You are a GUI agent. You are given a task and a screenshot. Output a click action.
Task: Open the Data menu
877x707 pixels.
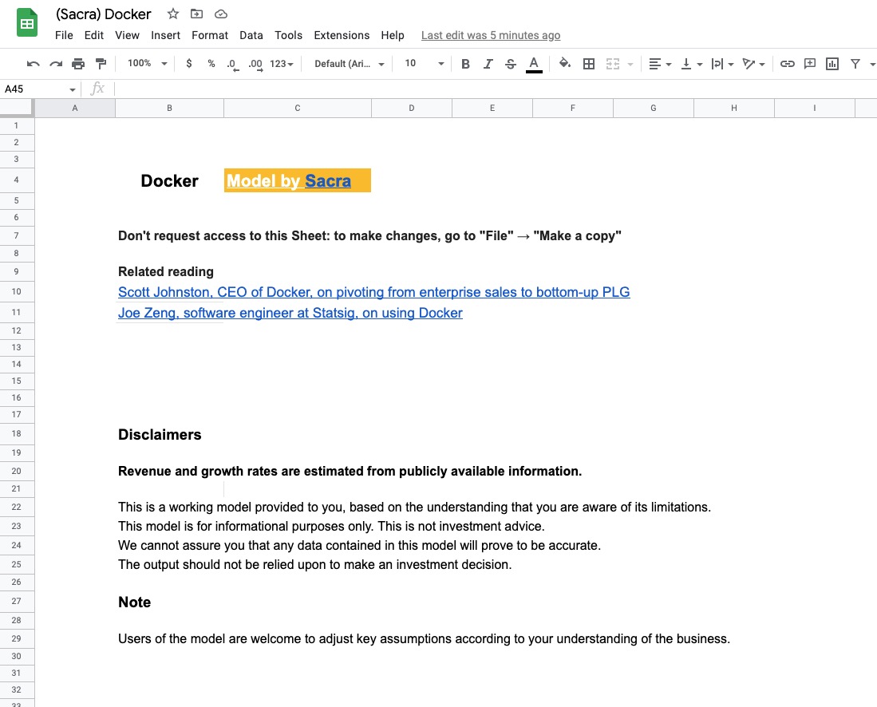[x=251, y=35]
